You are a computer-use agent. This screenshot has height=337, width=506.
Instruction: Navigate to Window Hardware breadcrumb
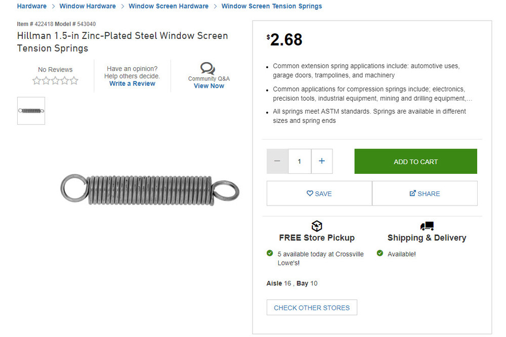tap(88, 6)
